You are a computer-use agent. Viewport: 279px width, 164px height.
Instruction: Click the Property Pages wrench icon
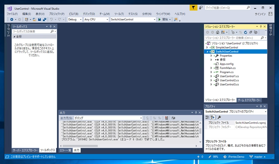[x=219, y=117]
